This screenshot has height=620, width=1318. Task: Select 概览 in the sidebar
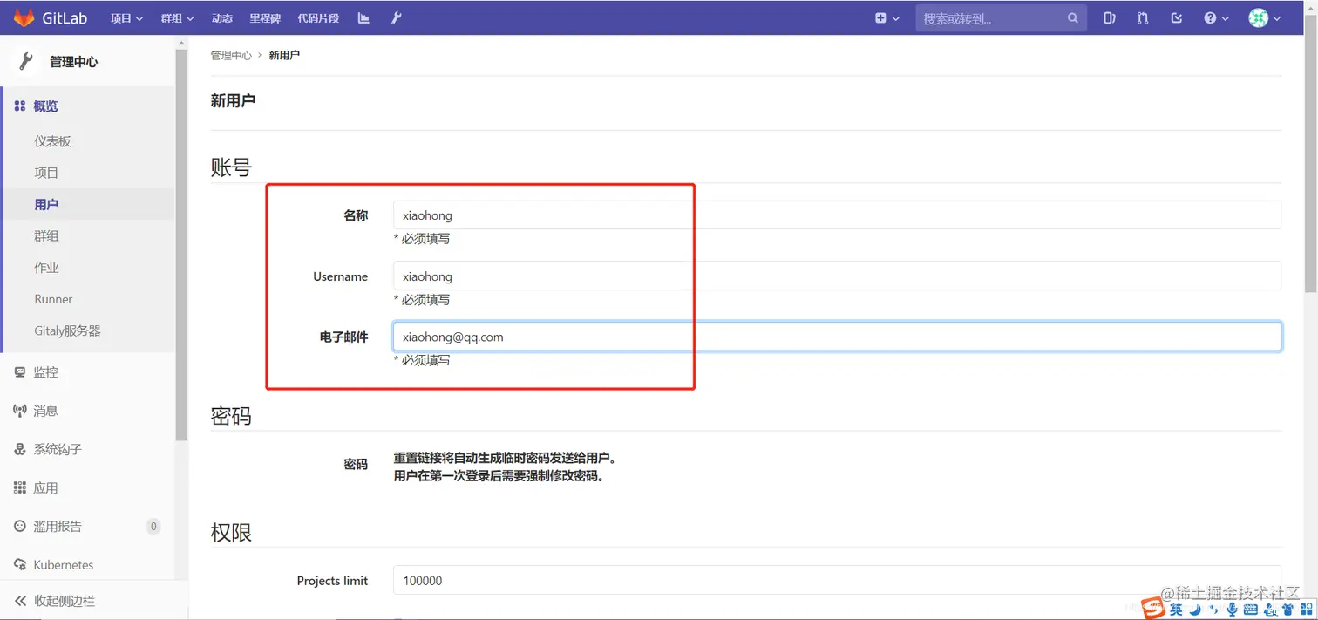tap(45, 106)
